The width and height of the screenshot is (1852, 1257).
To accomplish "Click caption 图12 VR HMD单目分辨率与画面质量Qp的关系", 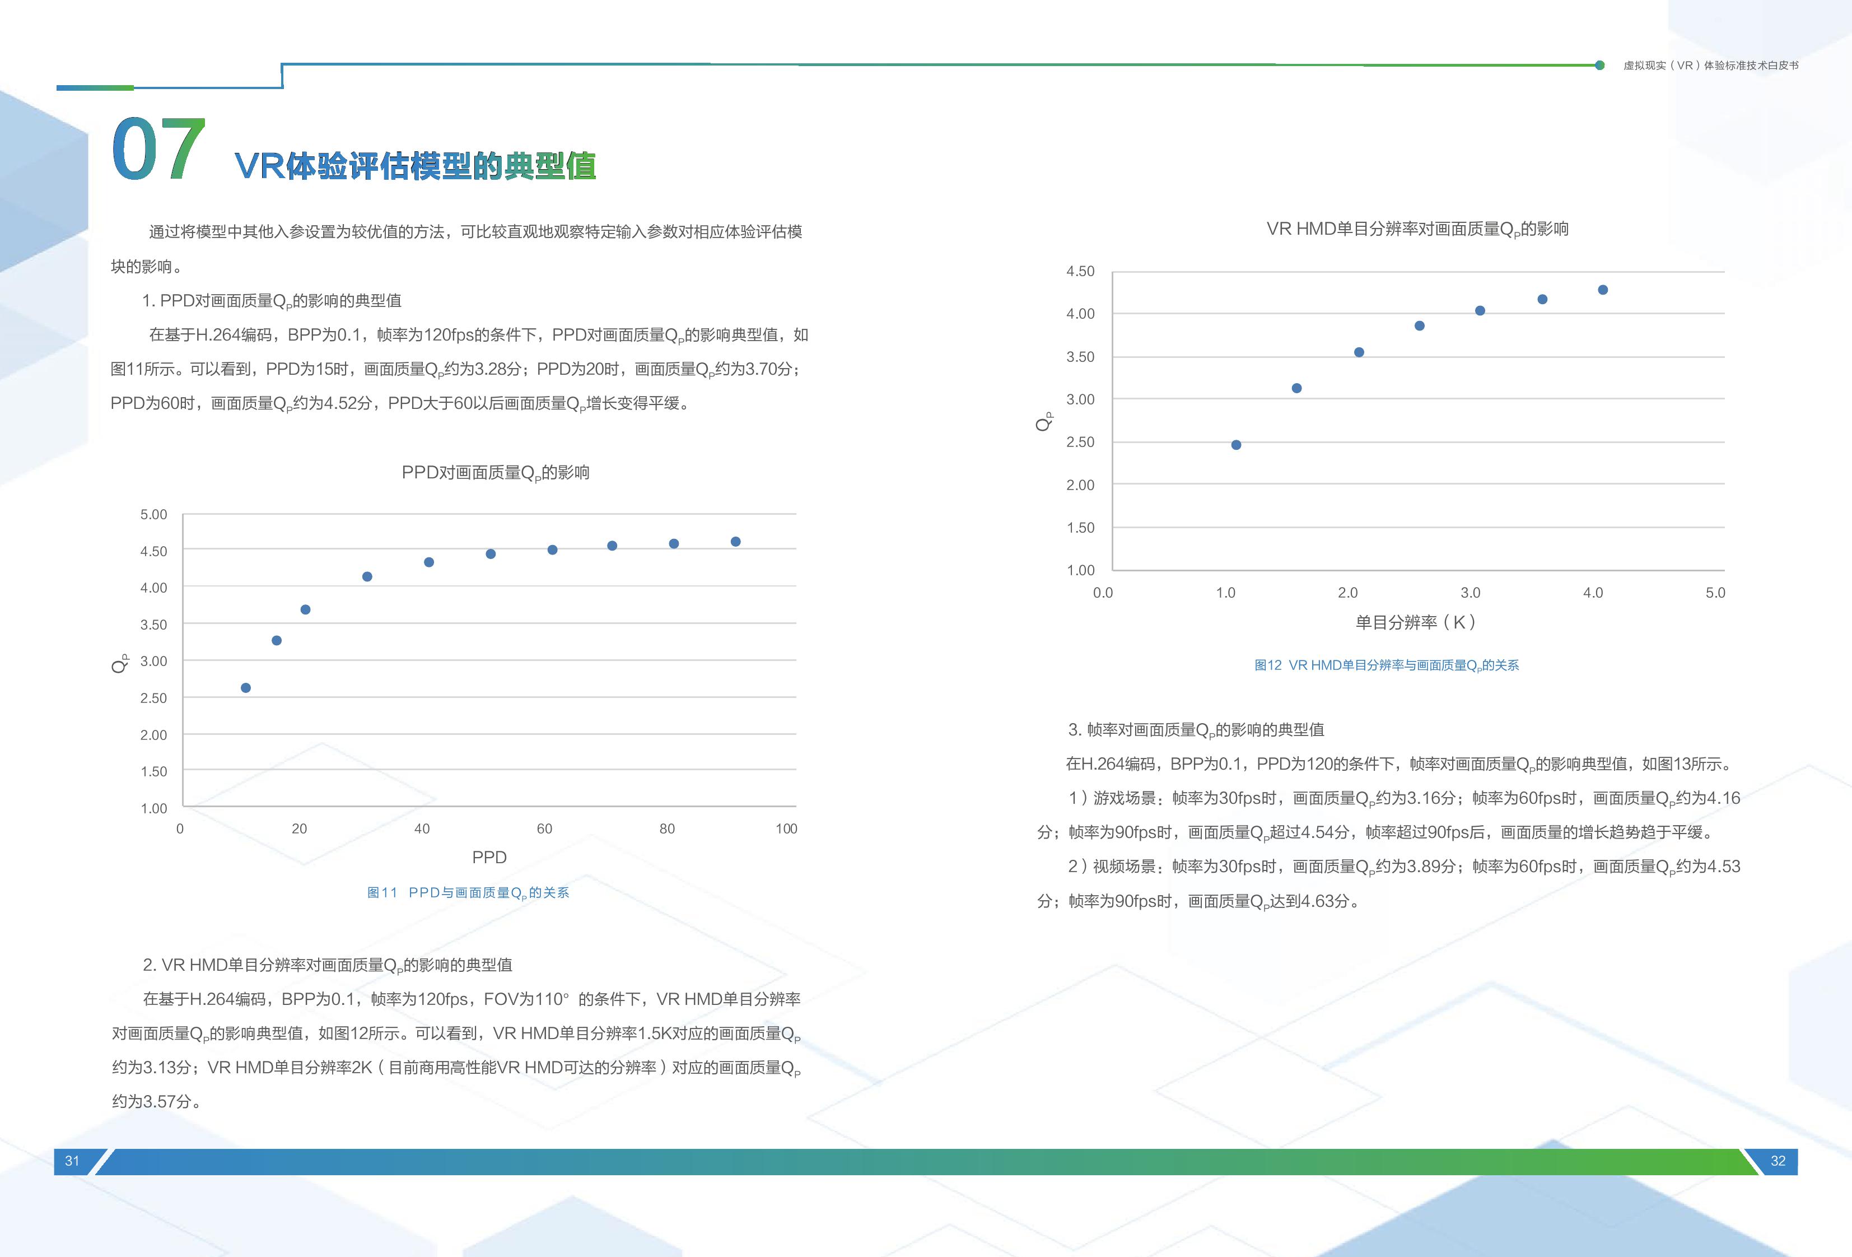I will [1387, 665].
